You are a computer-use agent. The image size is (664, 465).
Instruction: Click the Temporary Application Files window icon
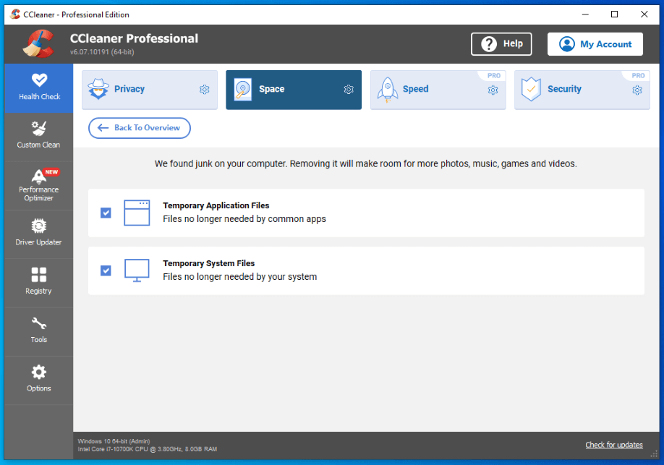coord(137,213)
